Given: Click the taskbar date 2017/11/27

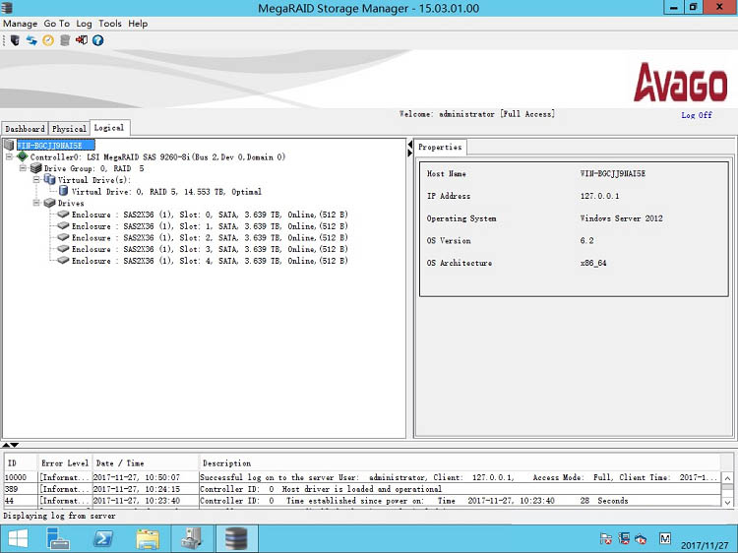Looking at the screenshot, I should [705, 545].
